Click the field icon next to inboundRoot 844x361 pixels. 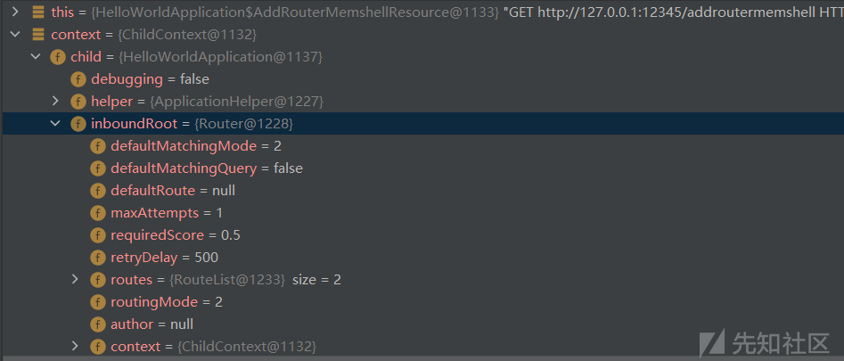[78, 124]
